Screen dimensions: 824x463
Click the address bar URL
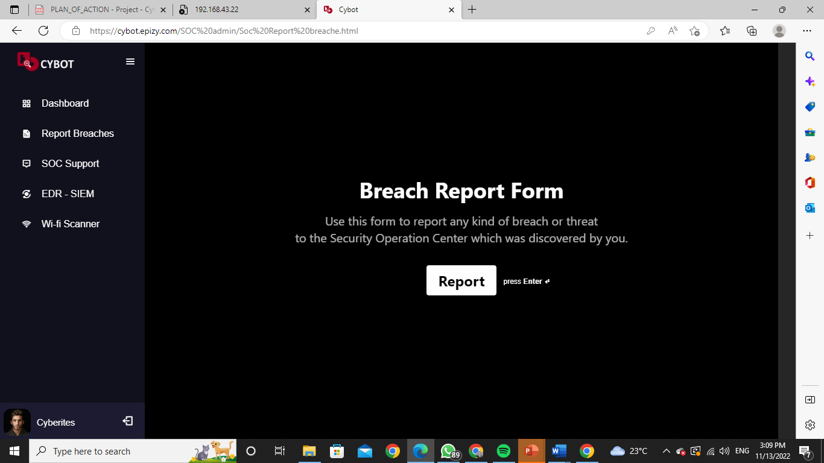224,31
